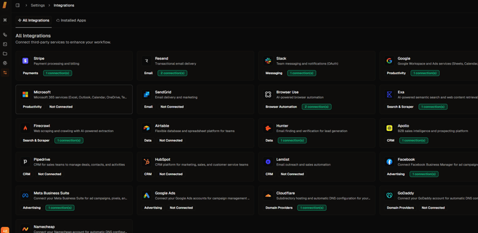The width and height of the screenshot is (478, 233).
Task: Go to Settings in the breadcrumb
Action: coord(38,5)
